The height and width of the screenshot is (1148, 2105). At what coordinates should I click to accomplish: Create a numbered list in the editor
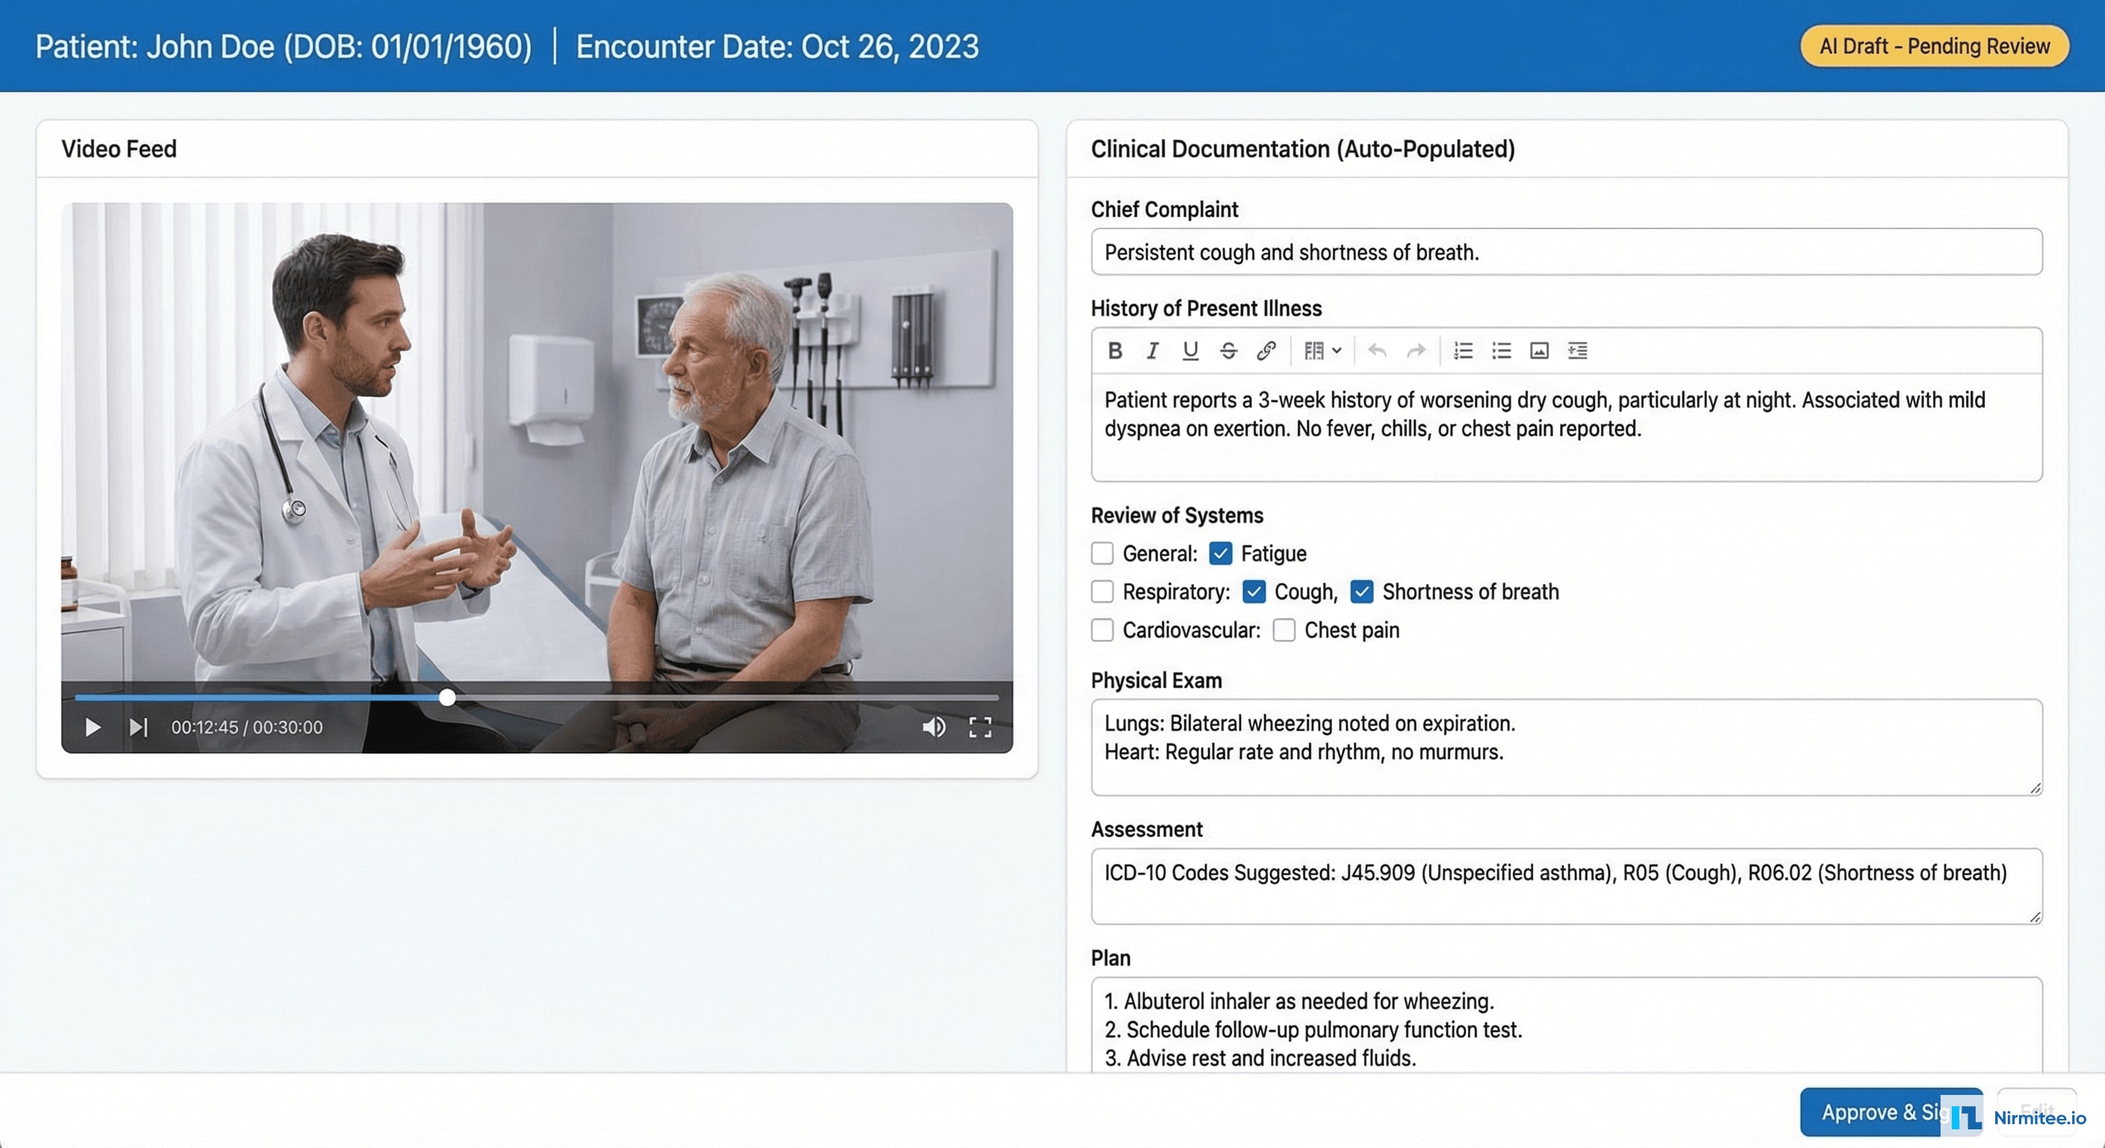tap(1462, 351)
